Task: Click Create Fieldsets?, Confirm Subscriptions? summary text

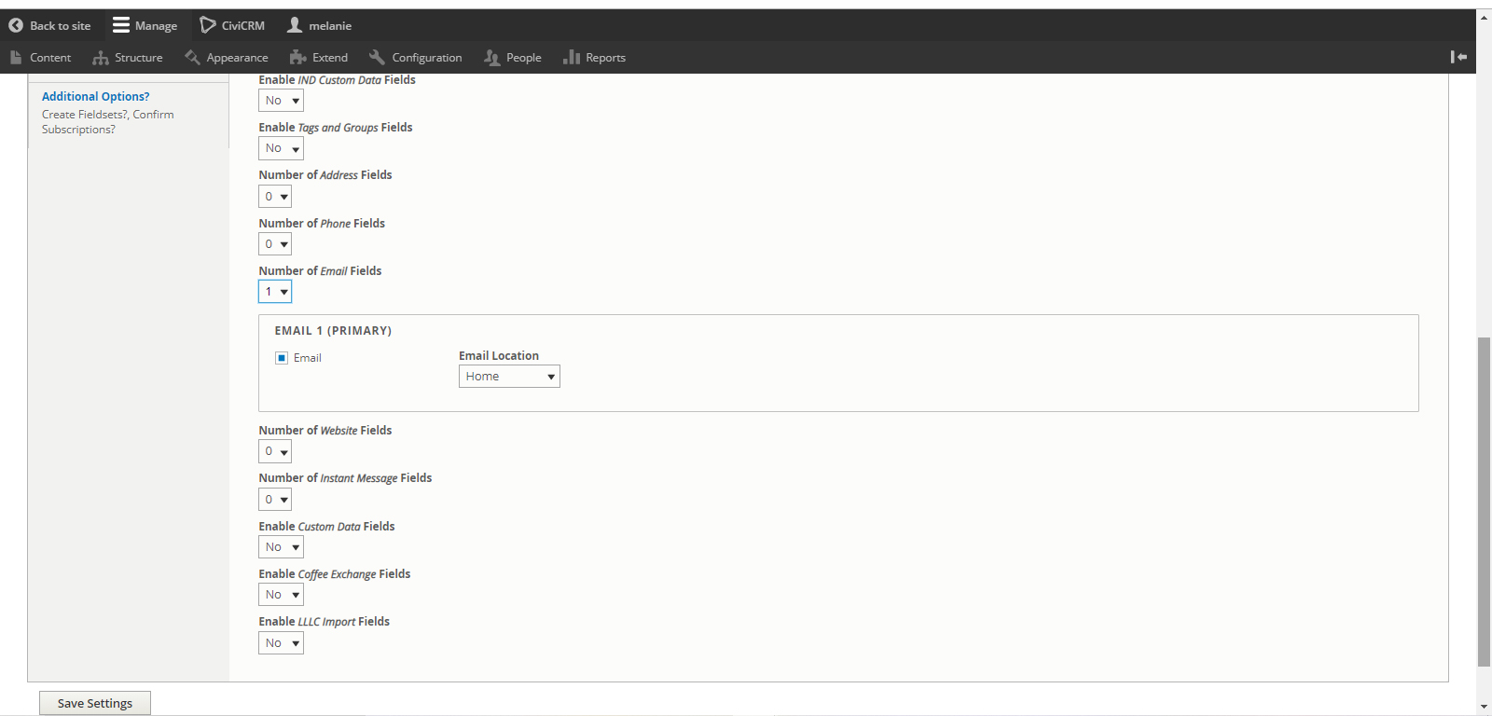Action: pos(107,122)
